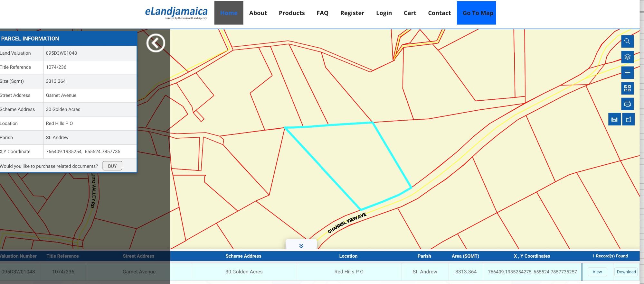Click the Channel View Ave road label
Screen dimensions: 644x284
(x=347, y=223)
